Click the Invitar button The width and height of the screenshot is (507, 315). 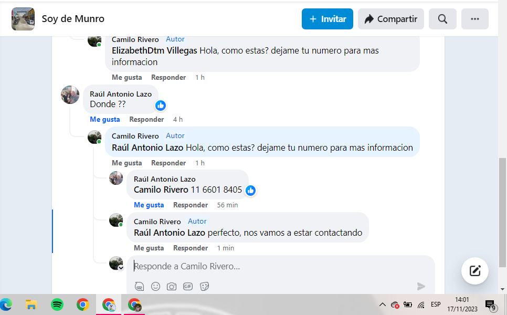pos(327,19)
